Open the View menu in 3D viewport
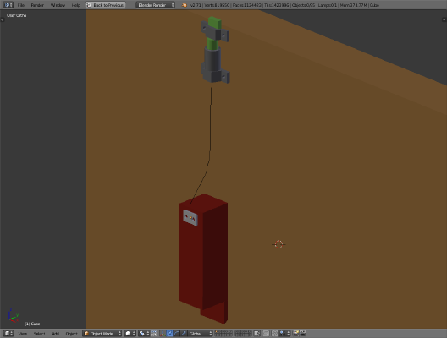The width and height of the screenshot is (447, 338). pos(23,334)
